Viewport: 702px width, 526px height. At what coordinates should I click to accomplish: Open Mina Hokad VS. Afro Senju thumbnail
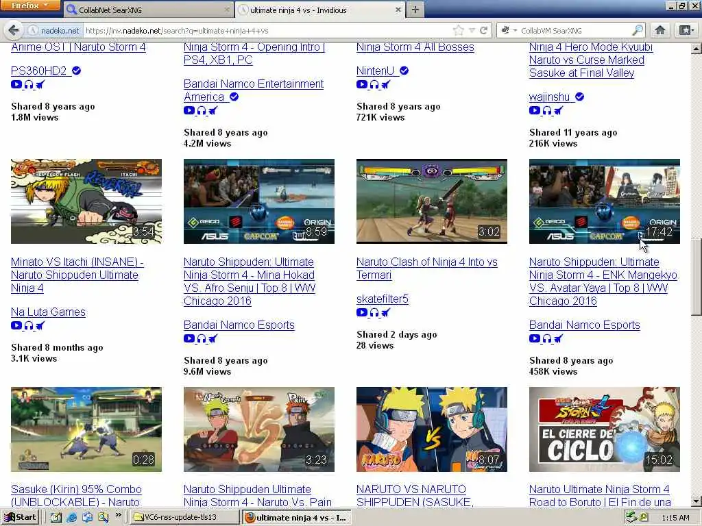point(258,201)
